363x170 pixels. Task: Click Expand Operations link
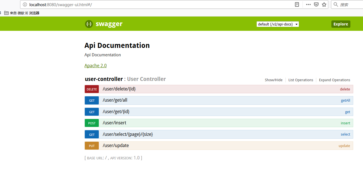[x=334, y=80]
